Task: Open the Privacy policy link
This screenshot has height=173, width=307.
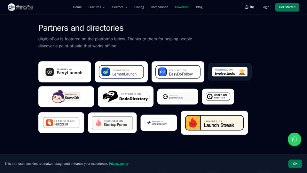Action: [119, 164]
